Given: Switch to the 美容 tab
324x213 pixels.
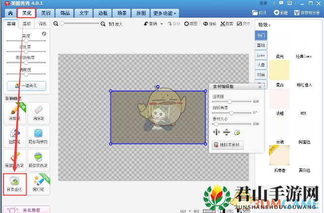Looking at the screenshot, I should 46,13.
